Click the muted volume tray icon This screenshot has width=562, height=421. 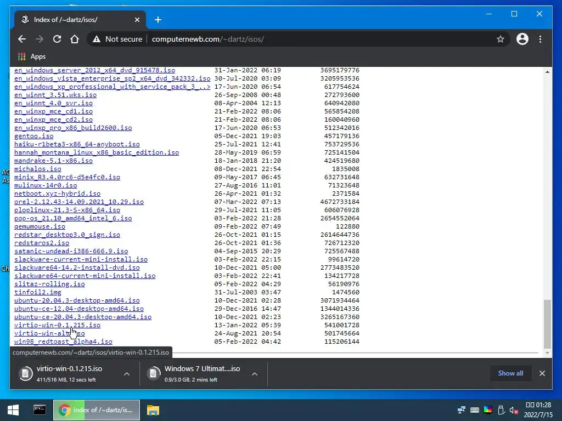514,410
